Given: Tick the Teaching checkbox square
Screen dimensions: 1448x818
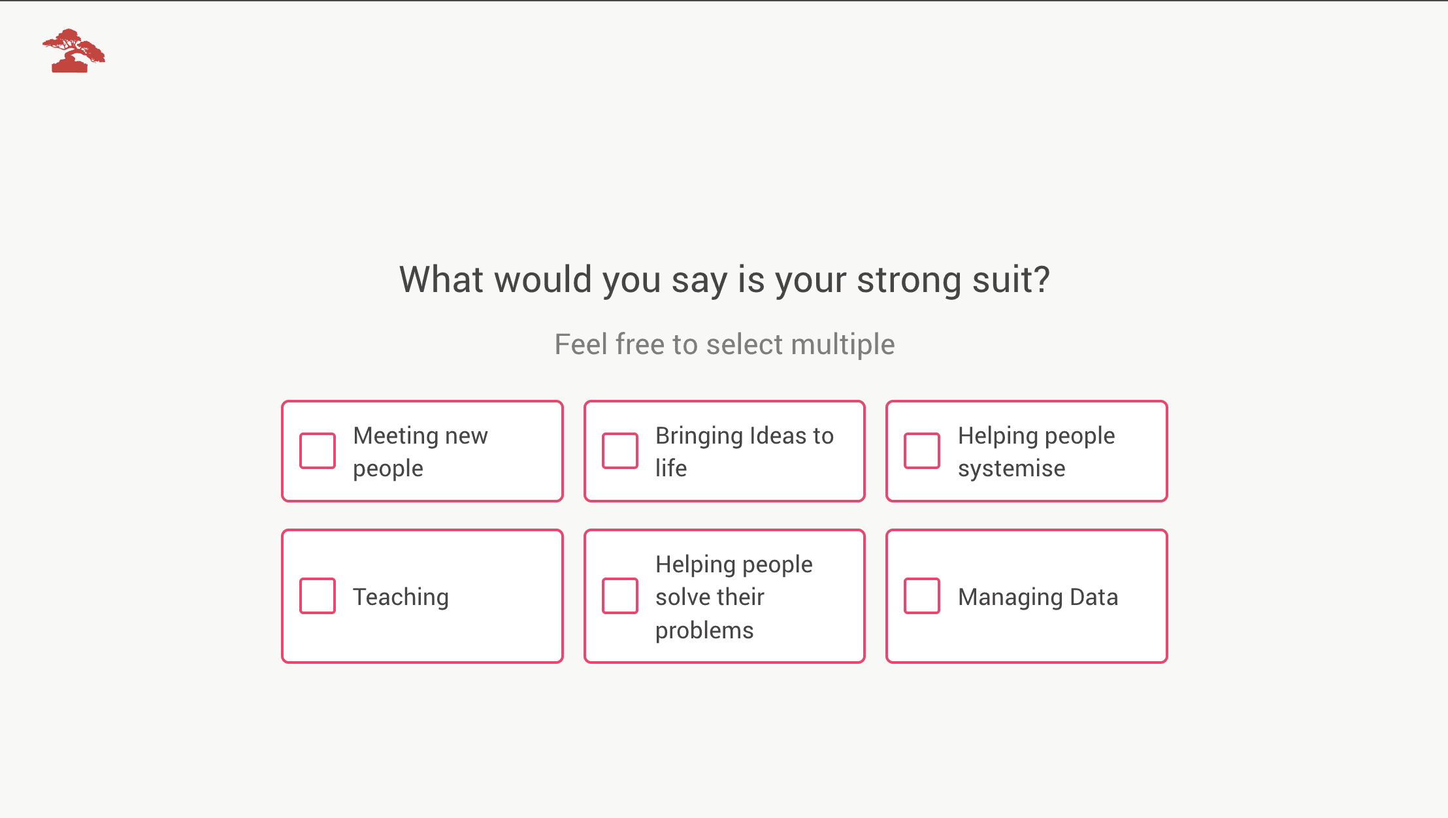Looking at the screenshot, I should [x=318, y=596].
